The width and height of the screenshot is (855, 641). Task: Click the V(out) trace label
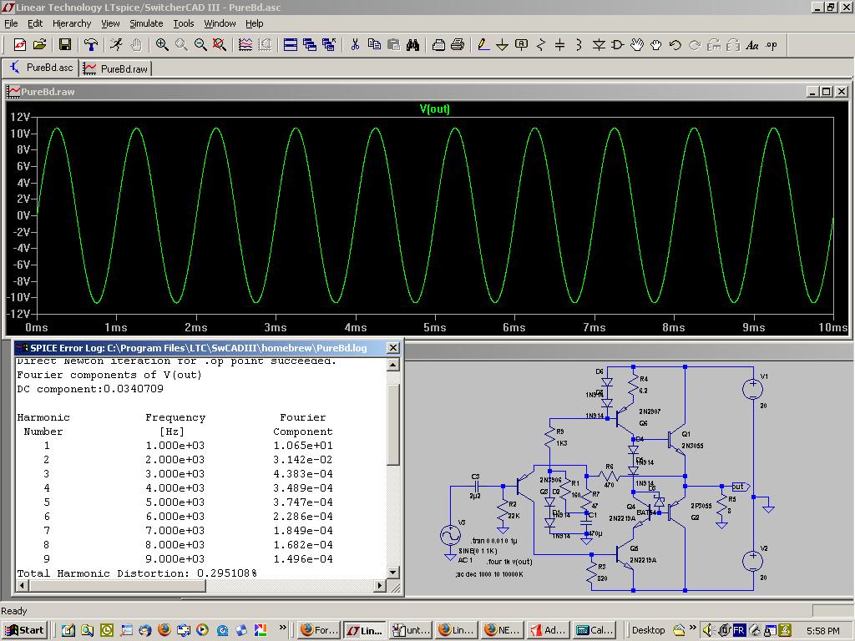[434, 109]
